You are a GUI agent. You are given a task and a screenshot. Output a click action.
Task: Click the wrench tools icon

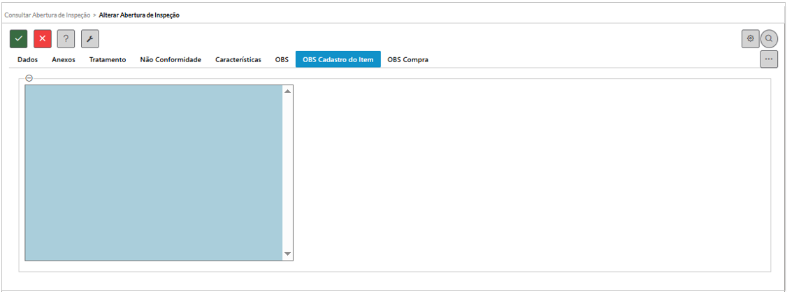(89, 38)
